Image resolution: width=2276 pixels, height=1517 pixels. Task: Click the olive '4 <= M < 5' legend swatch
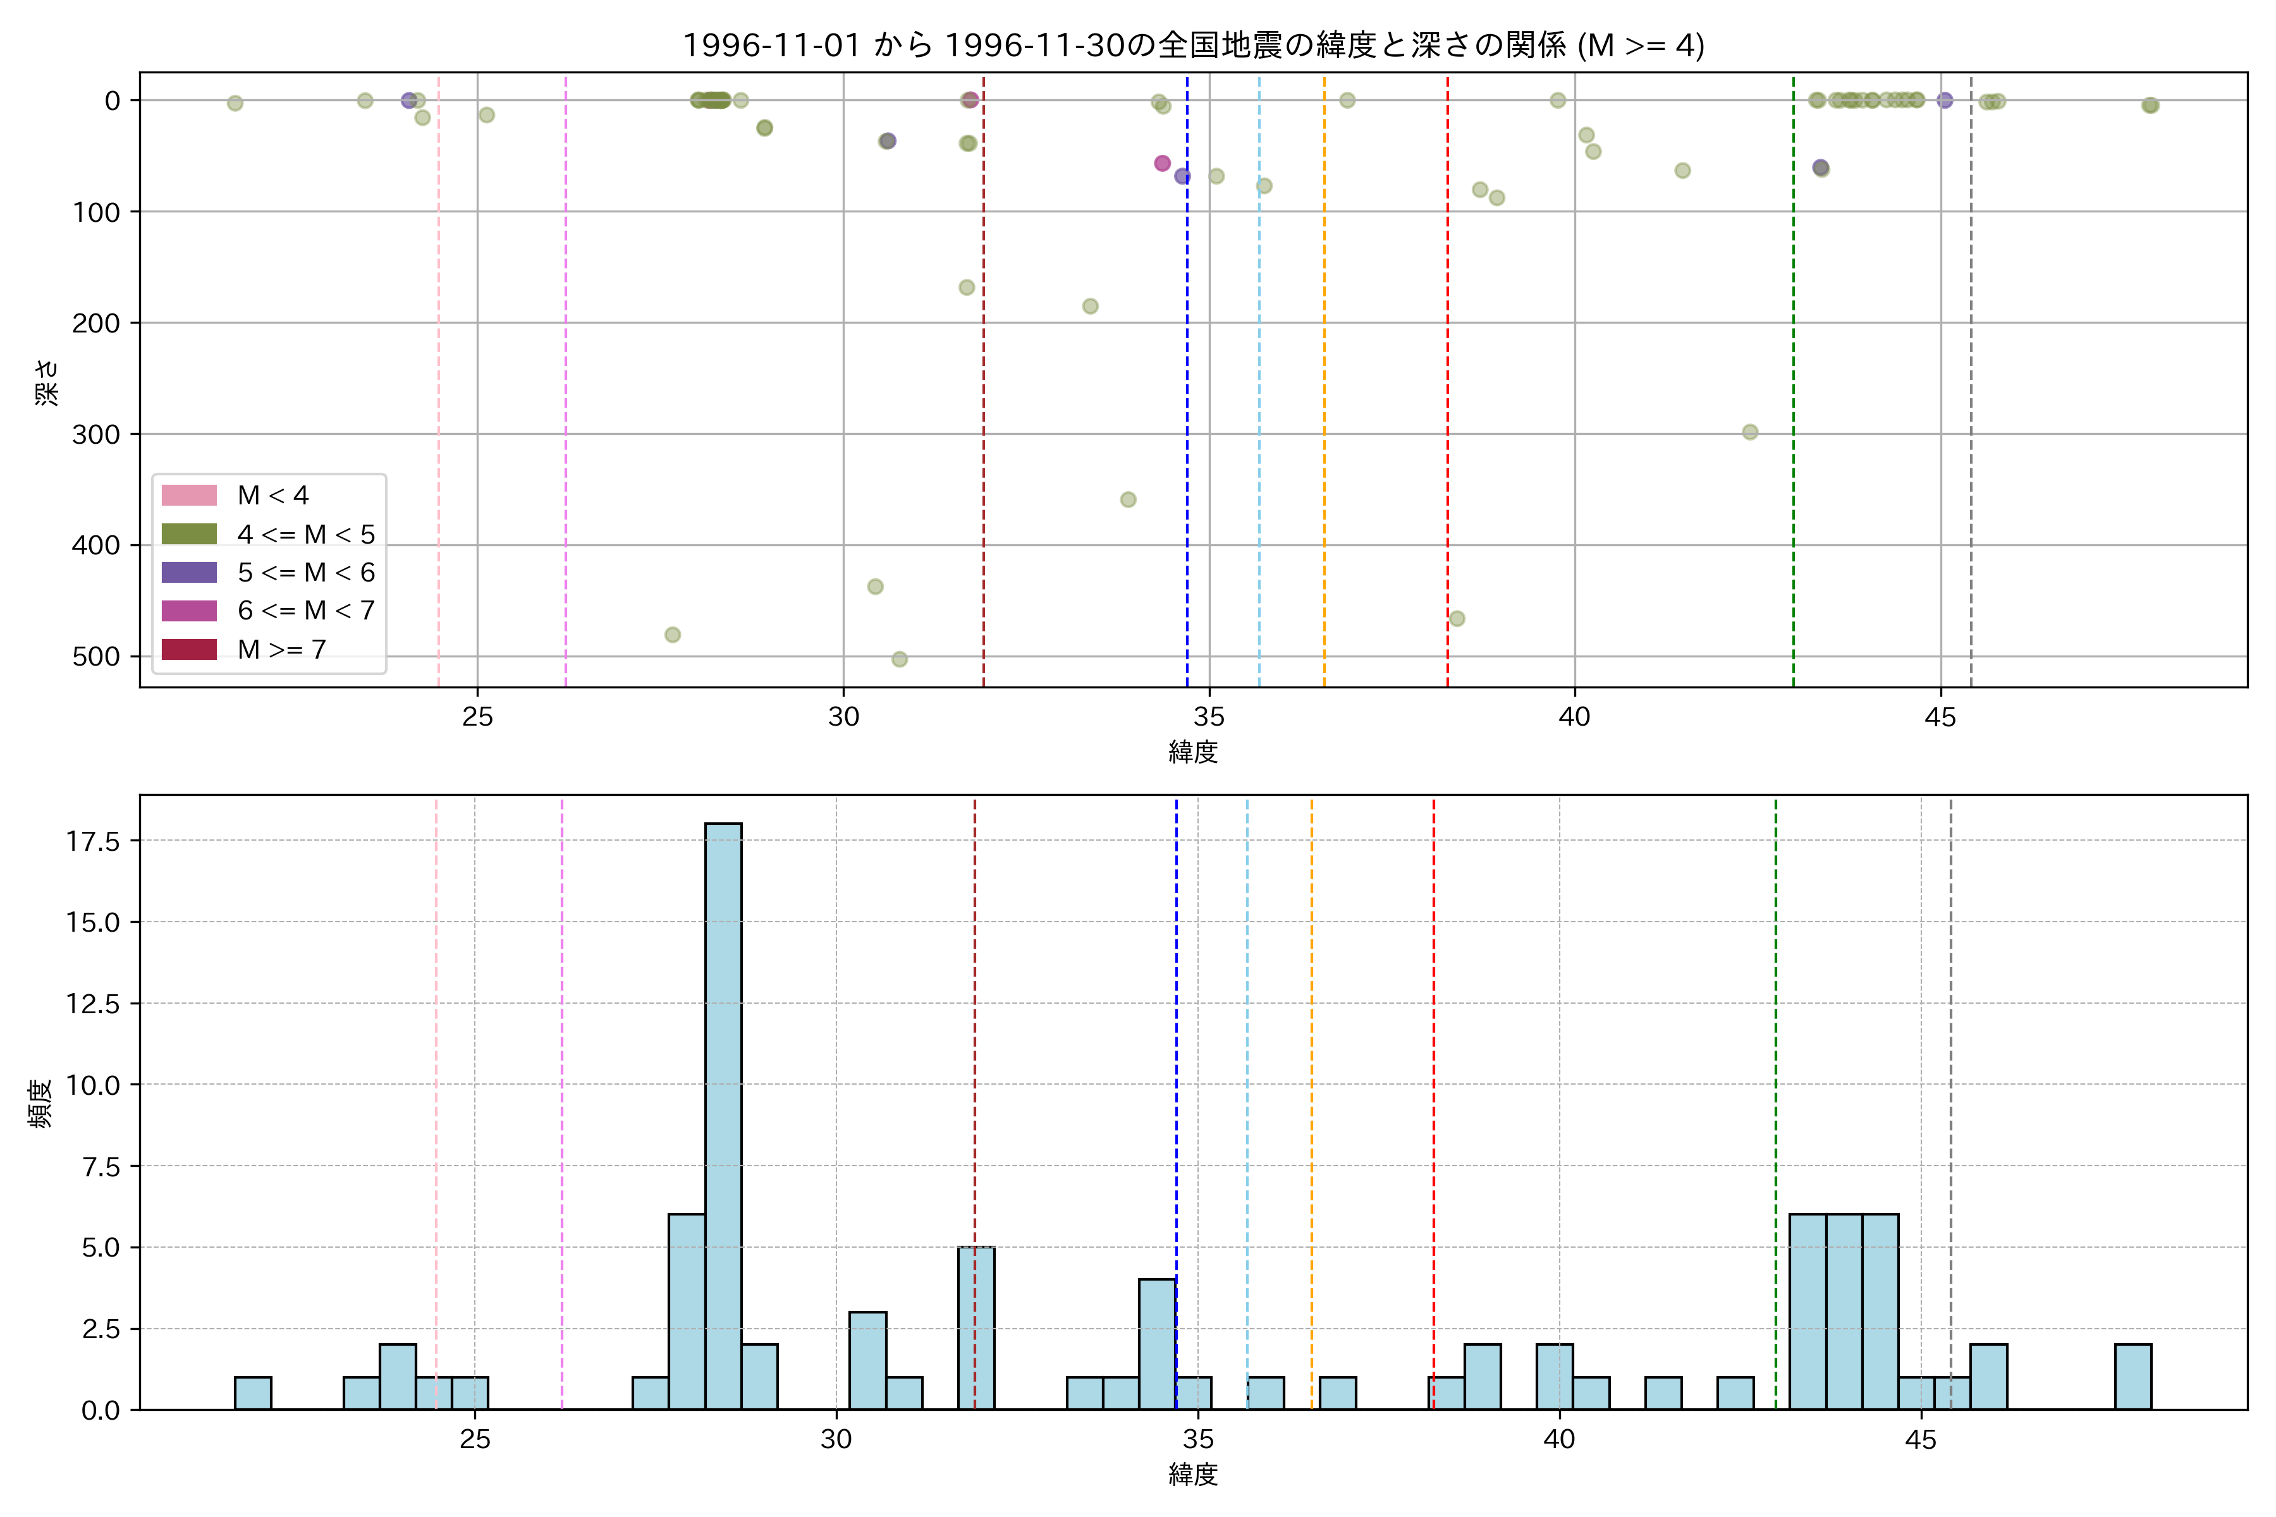(x=188, y=534)
